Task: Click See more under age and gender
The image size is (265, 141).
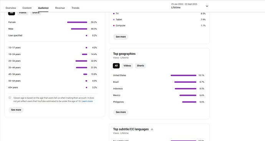Action: coord(16,110)
